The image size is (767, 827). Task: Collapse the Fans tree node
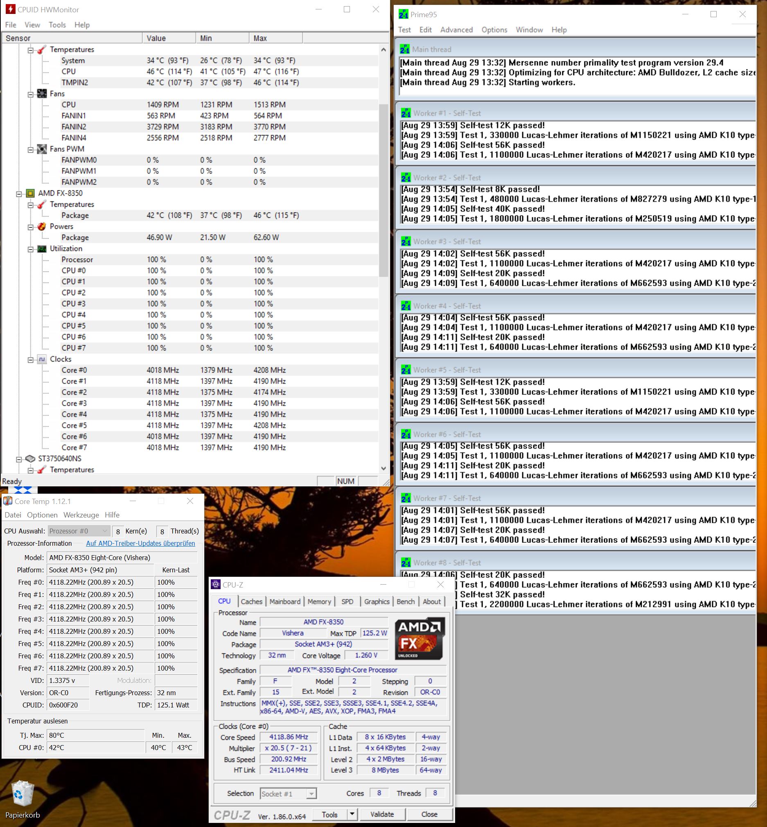30,94
